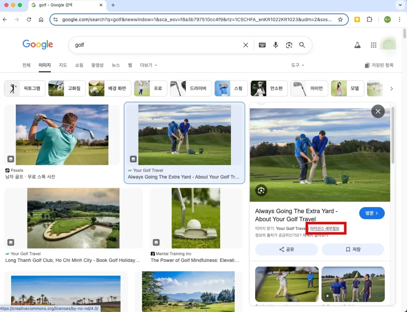Close the image preview panel
Image resolution: width=407 pixels, height=312 pixels.
coord(378,111)
